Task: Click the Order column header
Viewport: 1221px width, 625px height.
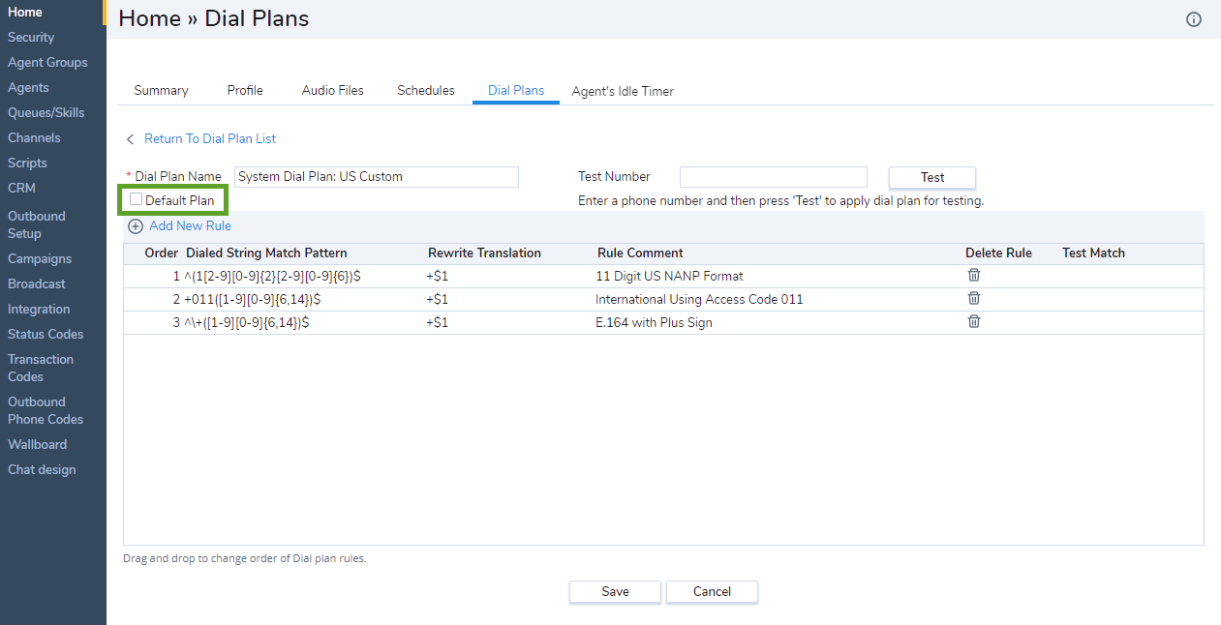Action: tap(162, 253)
